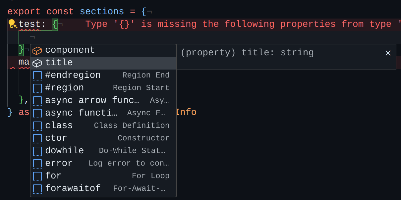
Task: Close the title property details popup
Action: 388,53
